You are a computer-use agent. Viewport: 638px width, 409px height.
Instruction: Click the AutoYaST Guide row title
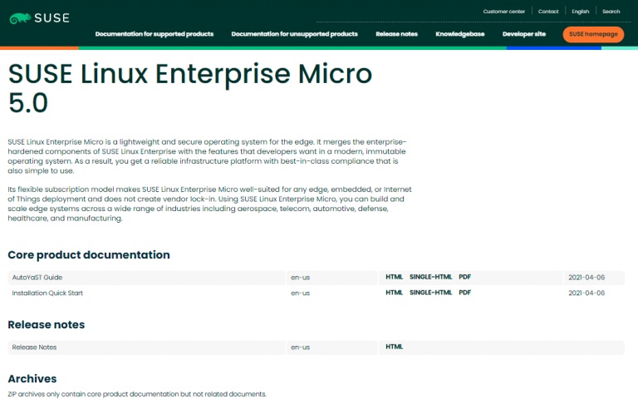click(37, 277)
